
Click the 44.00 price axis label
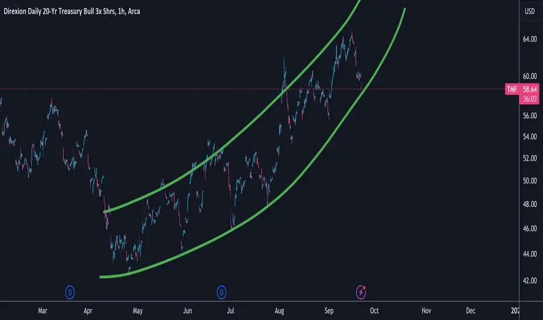click(x=530, y=254)
